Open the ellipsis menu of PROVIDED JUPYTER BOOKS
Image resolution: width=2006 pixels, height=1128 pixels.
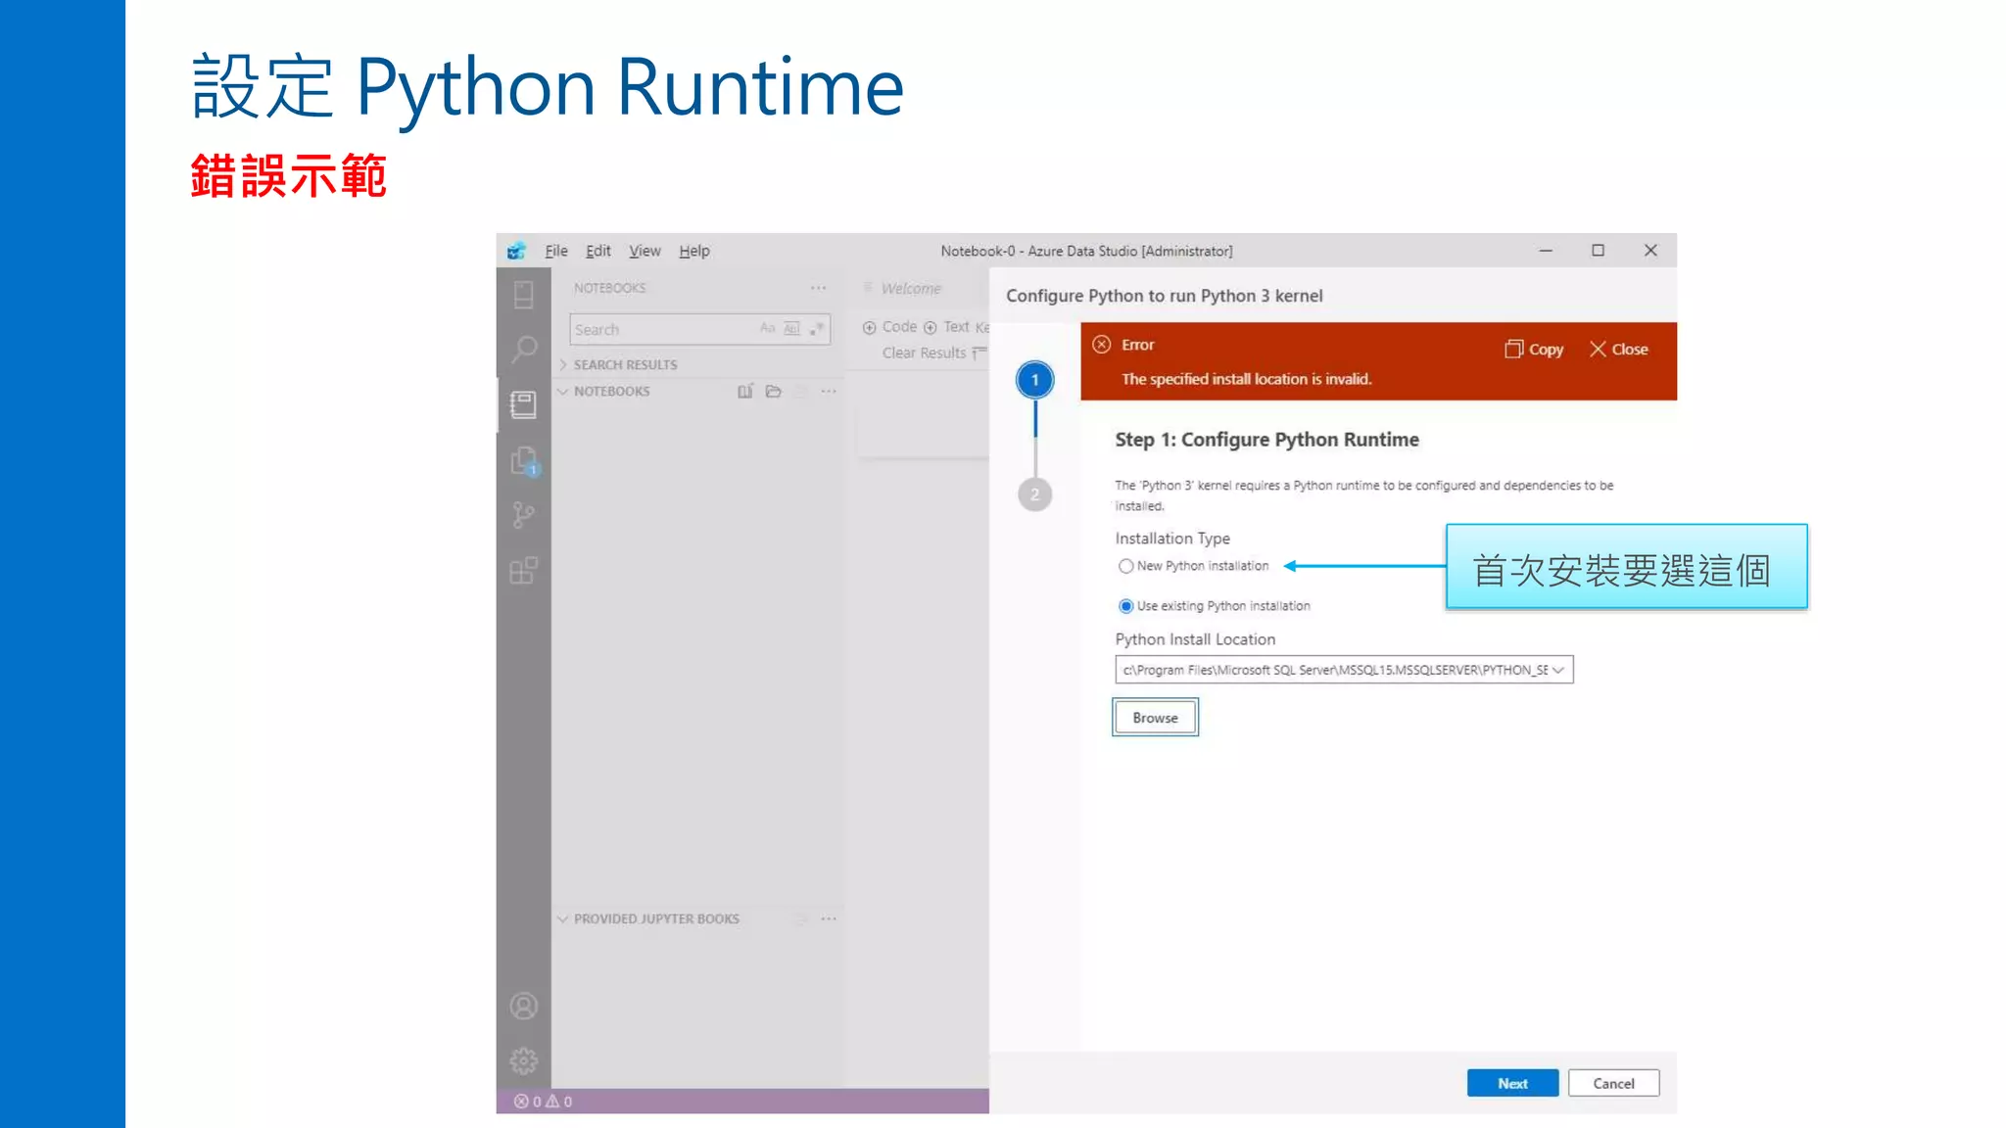[829, 918]
